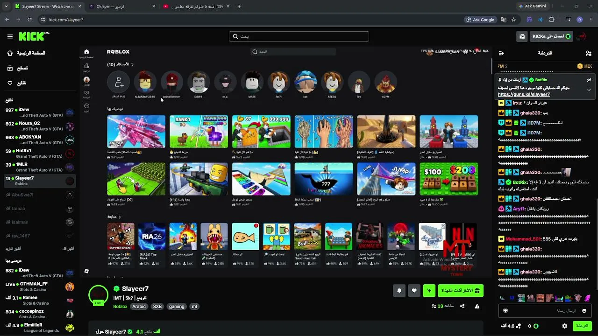Open Ramee recommended channel
The image size is (598, 336).
click(x=40, y=300)
